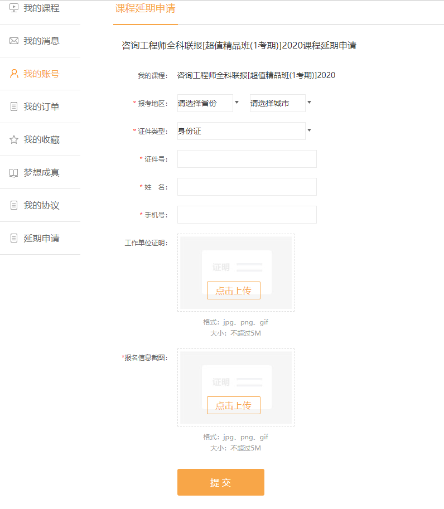444x509 pixels.
Task: Click the document icon beside 我的协议
Action: 14,206
